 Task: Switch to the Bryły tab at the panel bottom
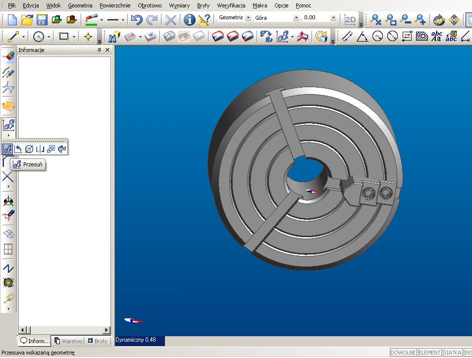pyautogui.click(x=98, y=341)
